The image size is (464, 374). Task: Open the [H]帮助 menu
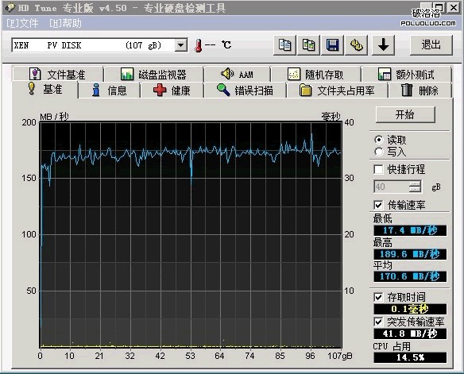(x=65, y=23)
